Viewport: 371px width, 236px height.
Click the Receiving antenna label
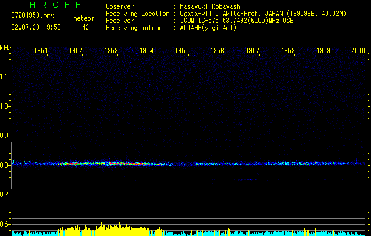pyautogui.click(x=136, y=28)
